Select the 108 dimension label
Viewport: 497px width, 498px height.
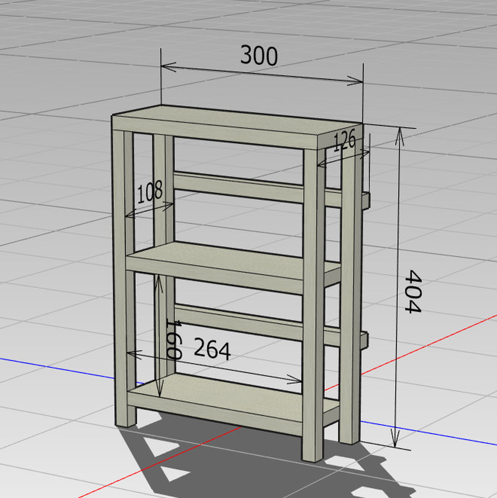click(150, 192)
